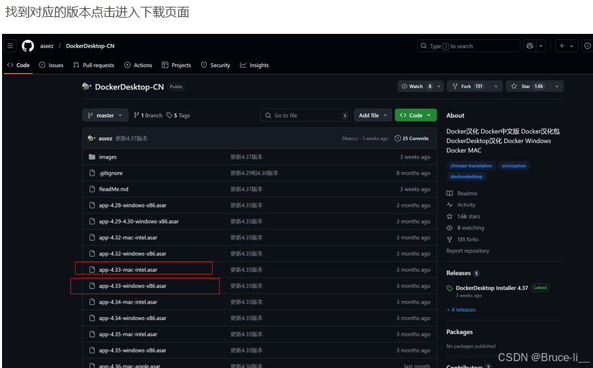Open the green Code dropdown button

pyautogui.click(x=415, y=115)
